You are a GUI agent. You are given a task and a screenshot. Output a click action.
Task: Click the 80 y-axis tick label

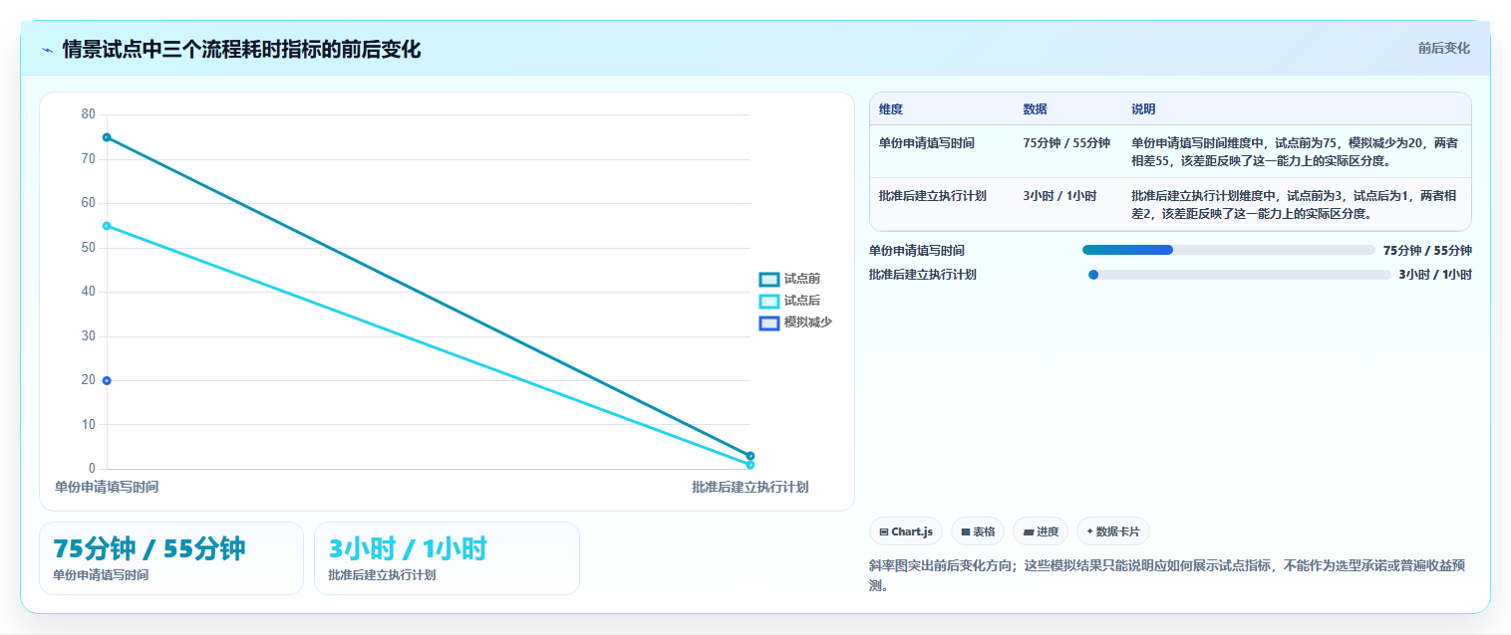tap(89, 114)
